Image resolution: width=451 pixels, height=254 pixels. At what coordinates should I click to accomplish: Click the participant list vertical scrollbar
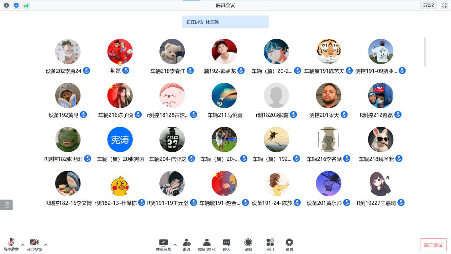[425, 52]
